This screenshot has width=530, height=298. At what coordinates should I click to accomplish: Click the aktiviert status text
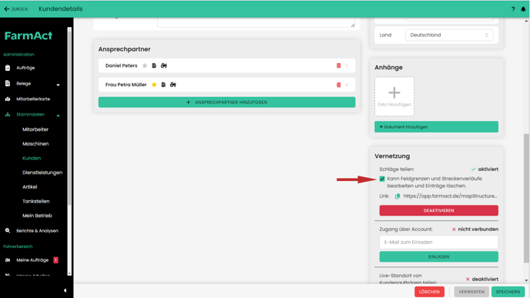(x=488, y=169)
